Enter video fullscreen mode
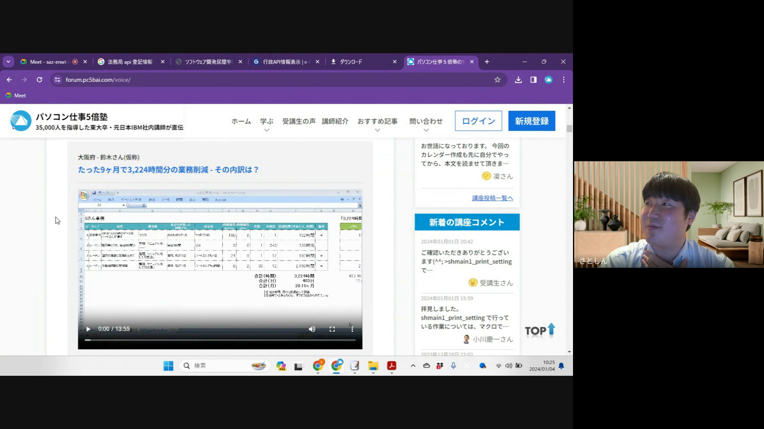The height and width of the screenshot is (429, 764). pos(332,329)
